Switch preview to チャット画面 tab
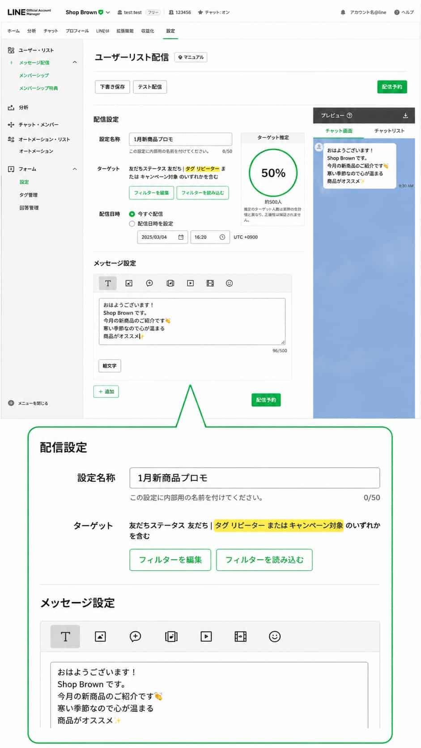 339,131
